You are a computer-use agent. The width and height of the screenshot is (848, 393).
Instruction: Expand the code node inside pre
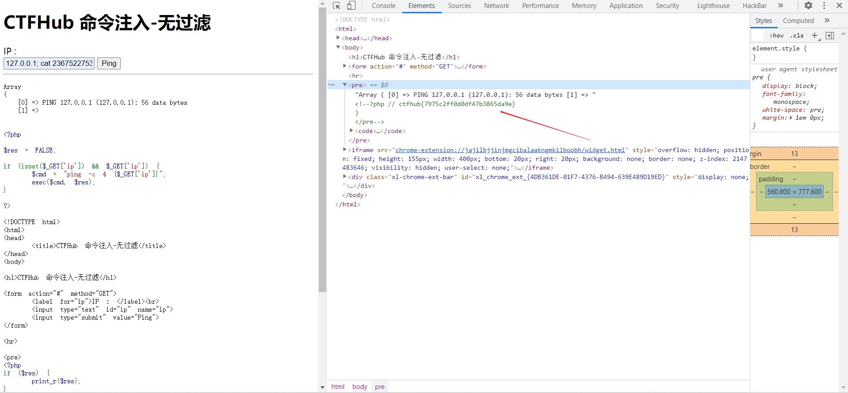point(351,131)
